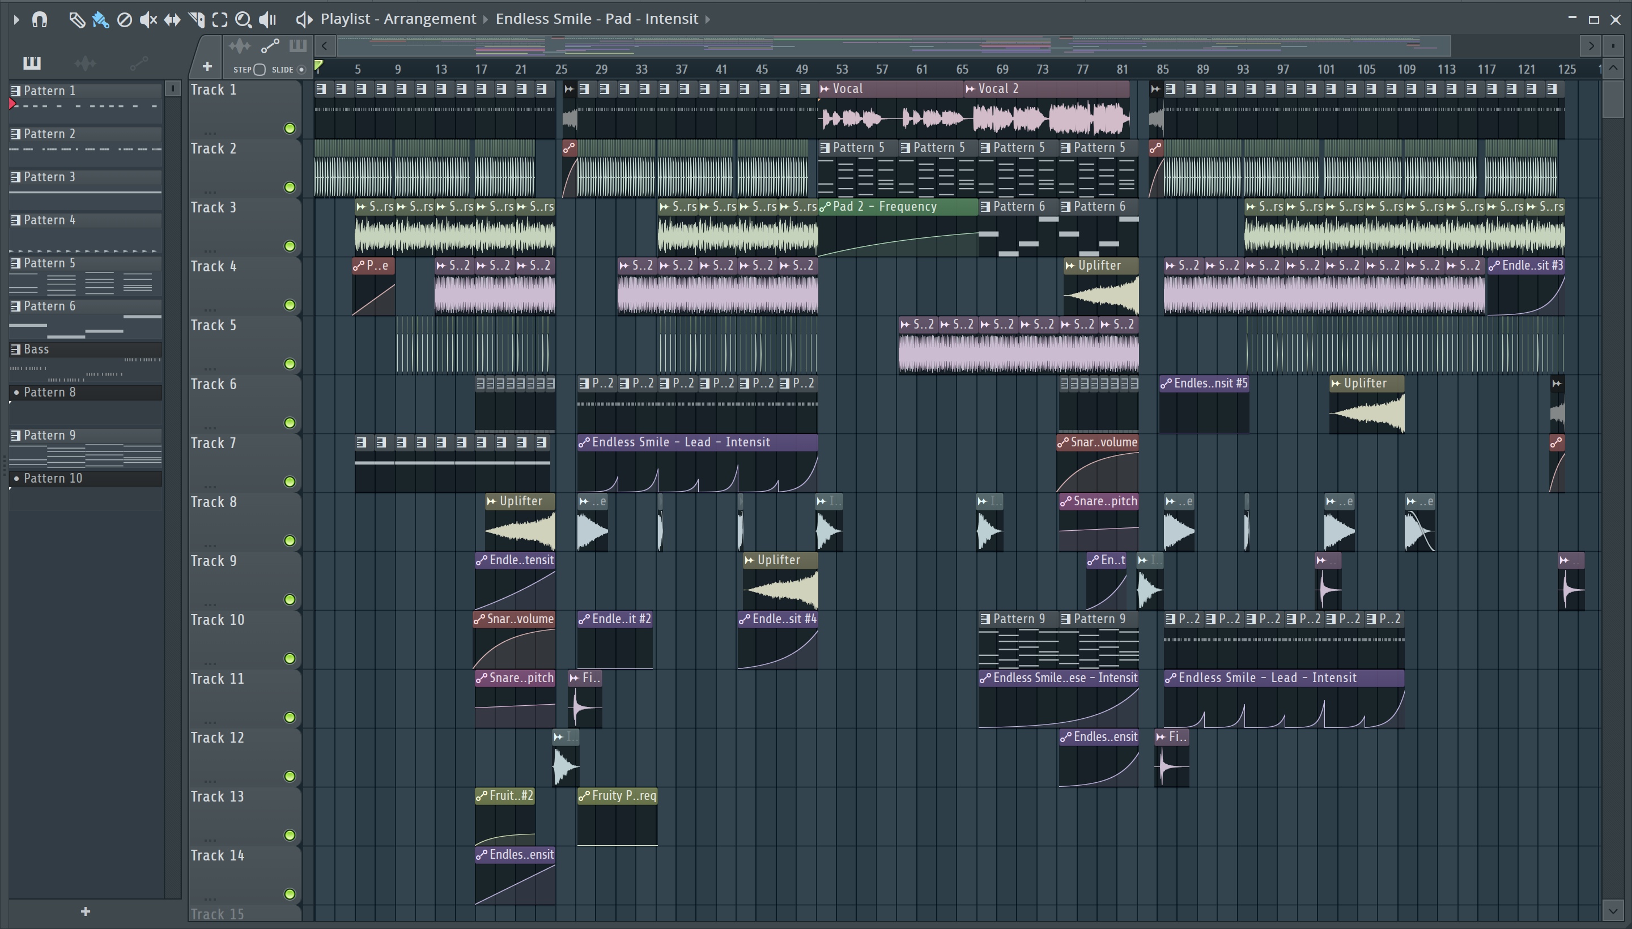
Task: Open arrow after Playlist - Arrangement
Action: coord(485,20)
